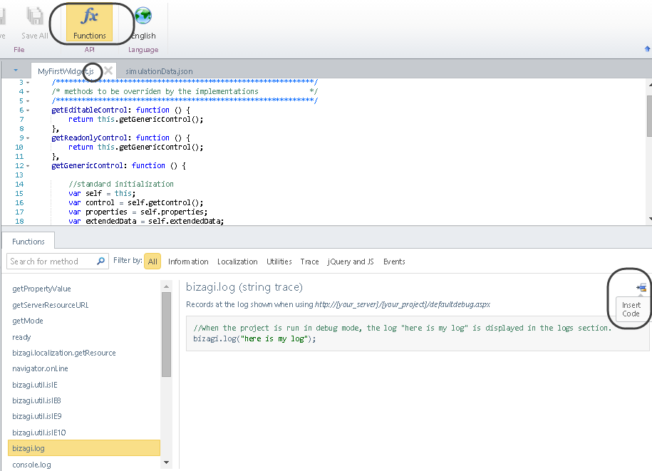Filter functions by Utilities

pos(279,262)
